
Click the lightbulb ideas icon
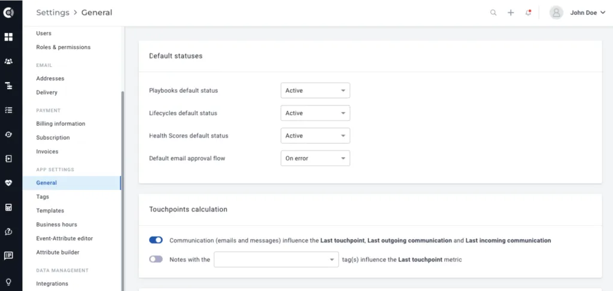8,281
